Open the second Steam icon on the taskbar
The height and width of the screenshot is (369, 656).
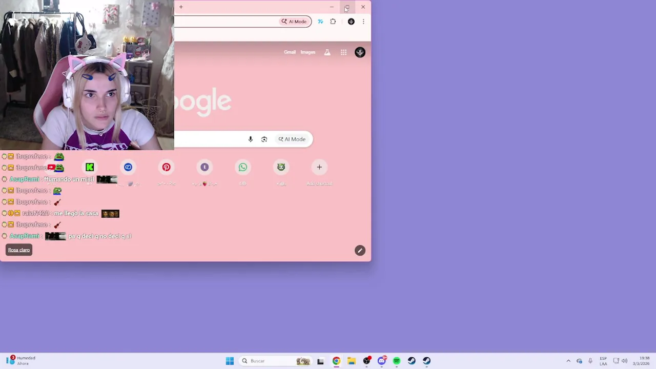click(426, 361)
